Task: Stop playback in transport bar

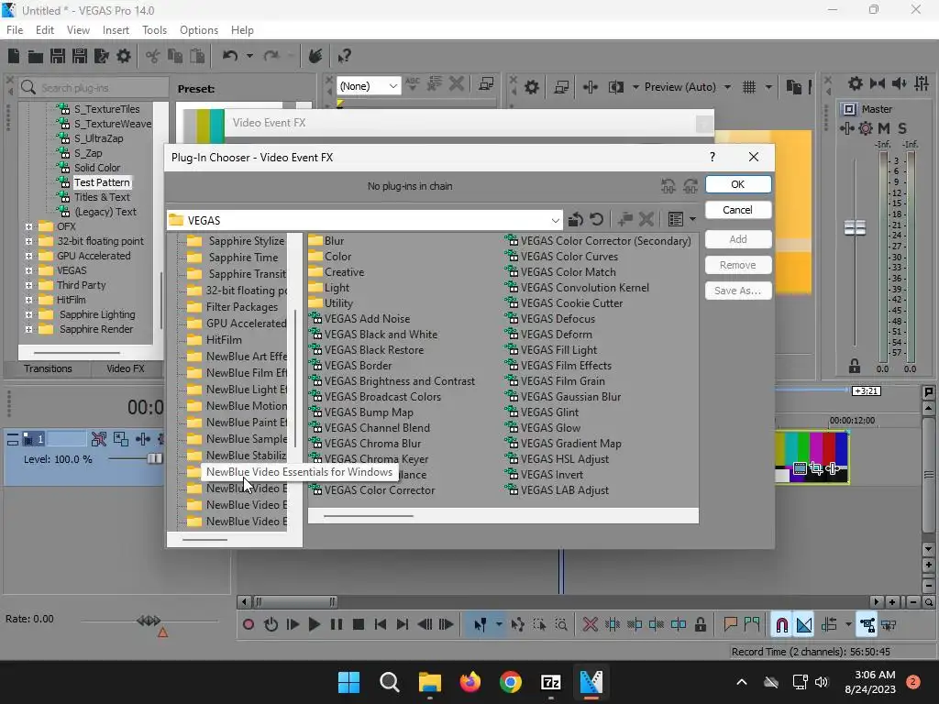Action: click(359, 625)
